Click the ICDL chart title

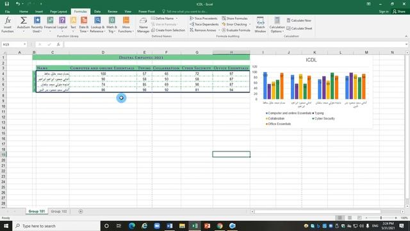pyautogui.click(x=311, y=60)
